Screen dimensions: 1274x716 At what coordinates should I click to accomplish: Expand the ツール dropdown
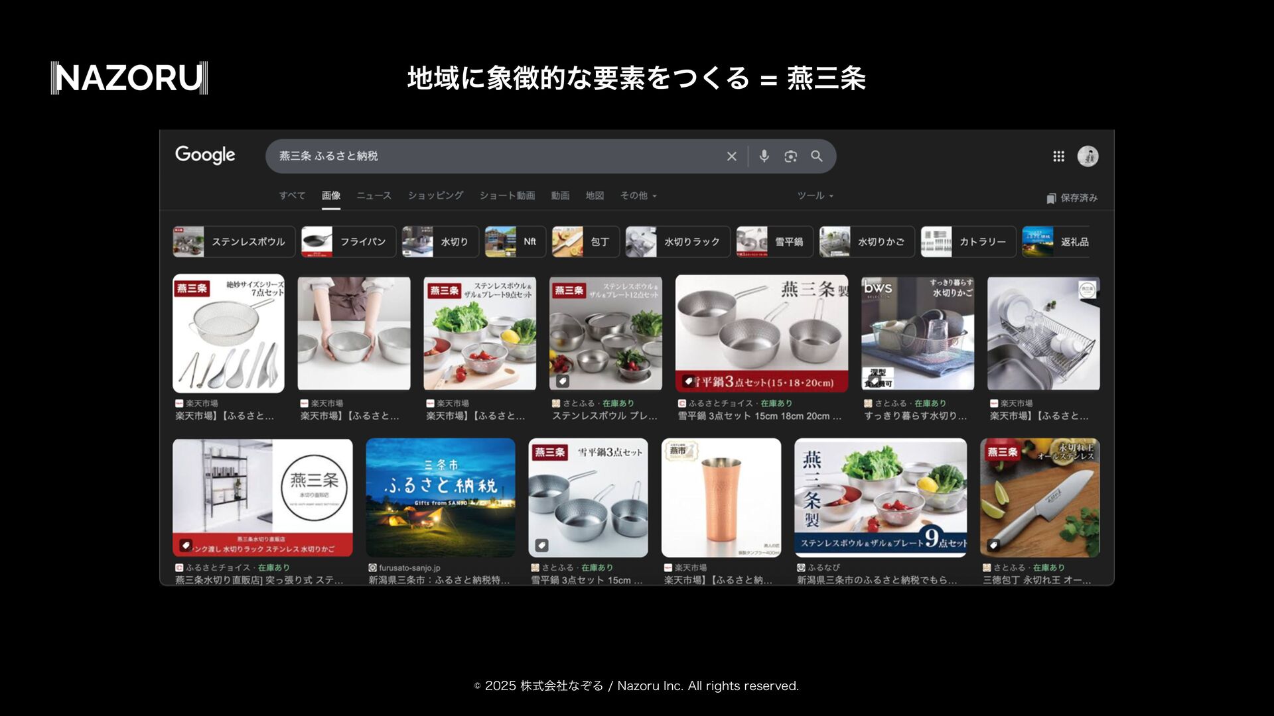pyautogui.click(x=815, y=196)
